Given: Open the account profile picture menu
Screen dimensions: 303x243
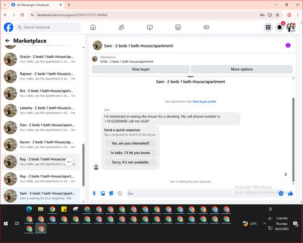Looking at the screenshot, I should (x=291, y=27).
